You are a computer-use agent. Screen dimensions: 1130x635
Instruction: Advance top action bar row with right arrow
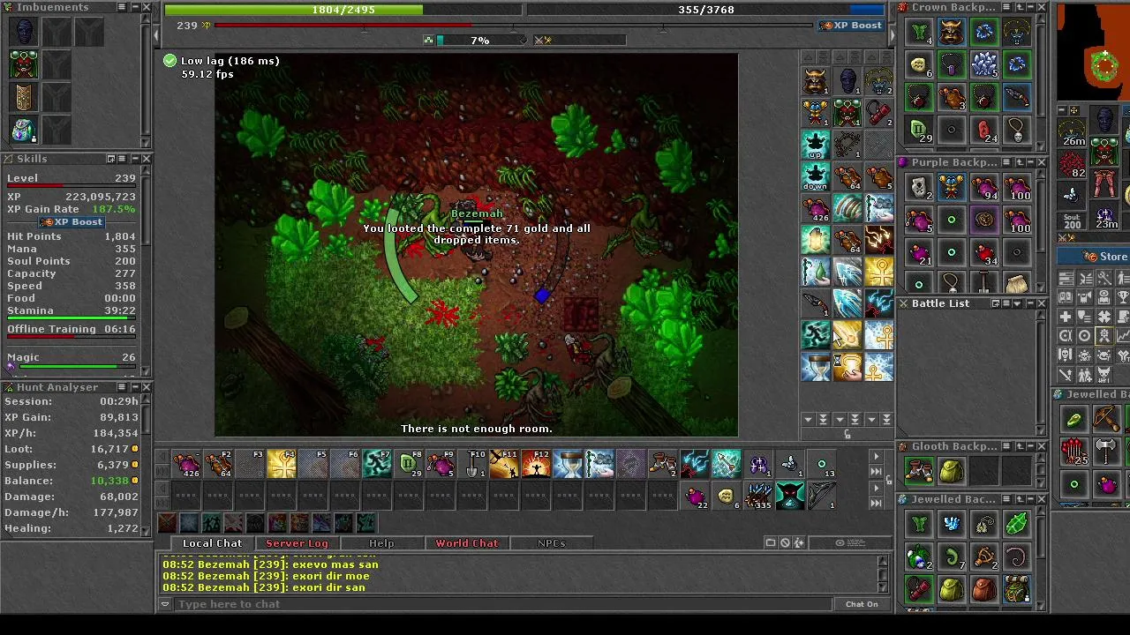pyautogui.click(x=876, y=457)
